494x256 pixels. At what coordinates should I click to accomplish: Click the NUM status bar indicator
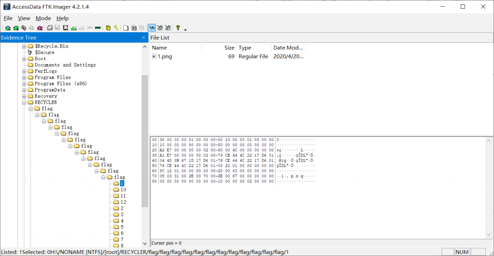coord(462,252)
